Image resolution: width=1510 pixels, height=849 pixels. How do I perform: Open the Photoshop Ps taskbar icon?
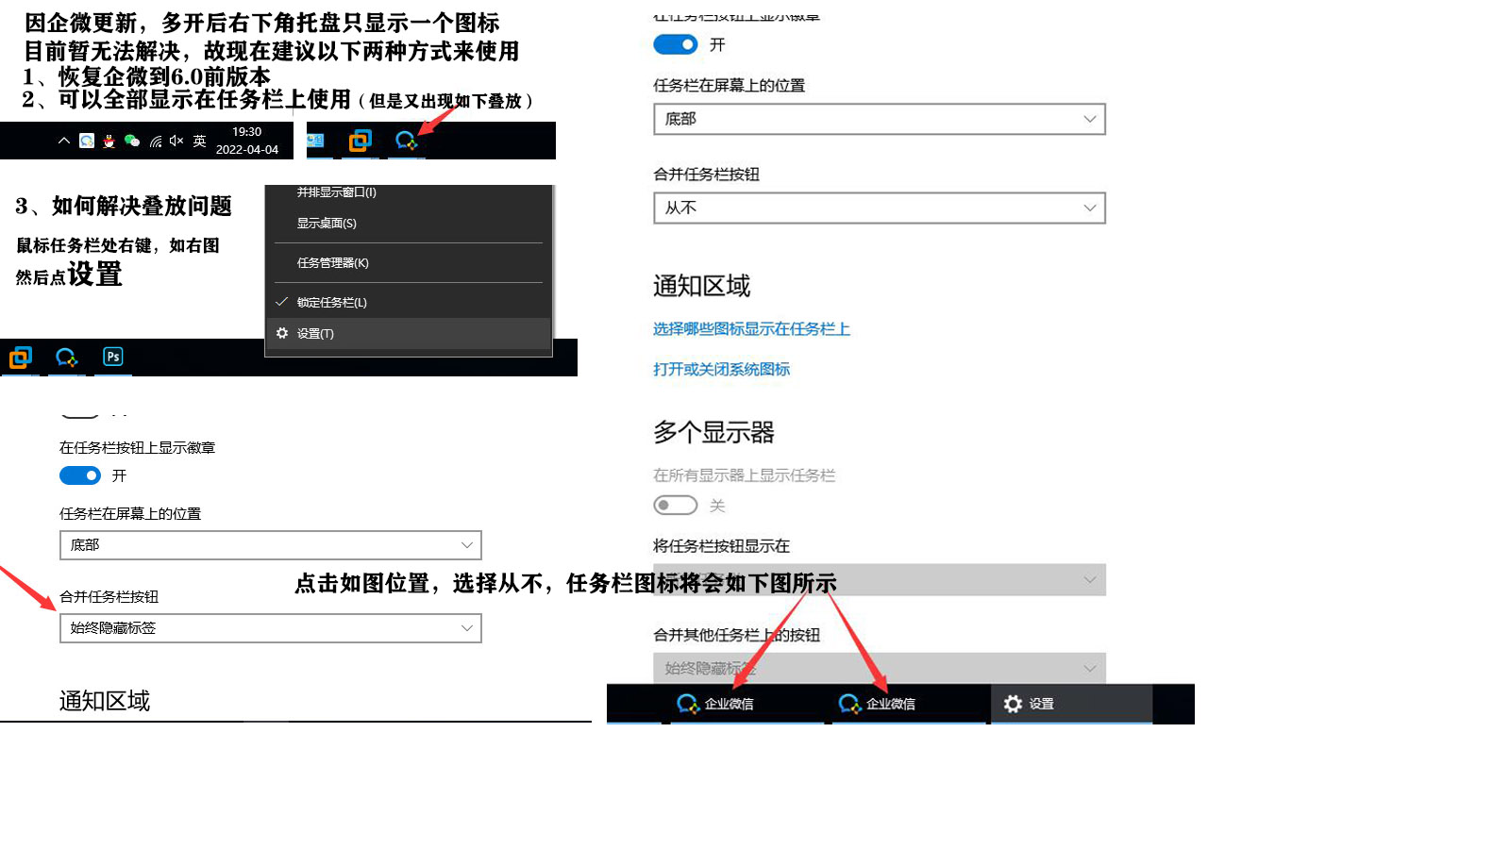click(113, 357)
